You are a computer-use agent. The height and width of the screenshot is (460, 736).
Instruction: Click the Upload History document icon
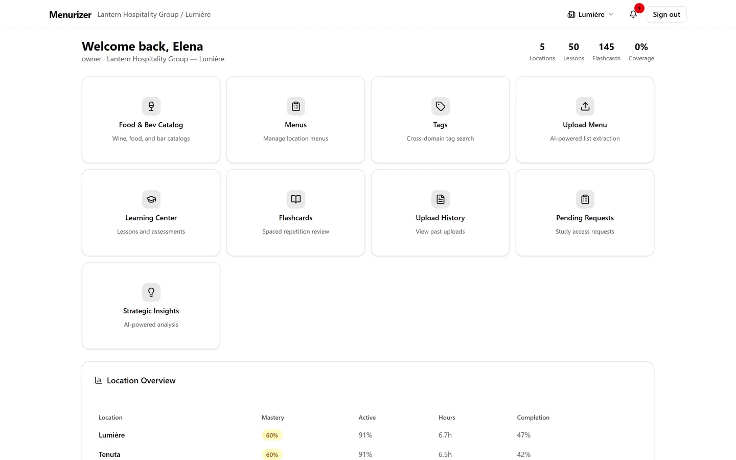441,199
